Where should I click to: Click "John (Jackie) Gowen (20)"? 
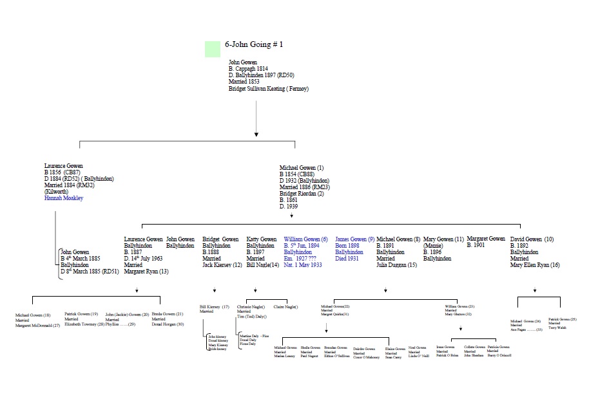pyautogui.click(x=127, y=315)
